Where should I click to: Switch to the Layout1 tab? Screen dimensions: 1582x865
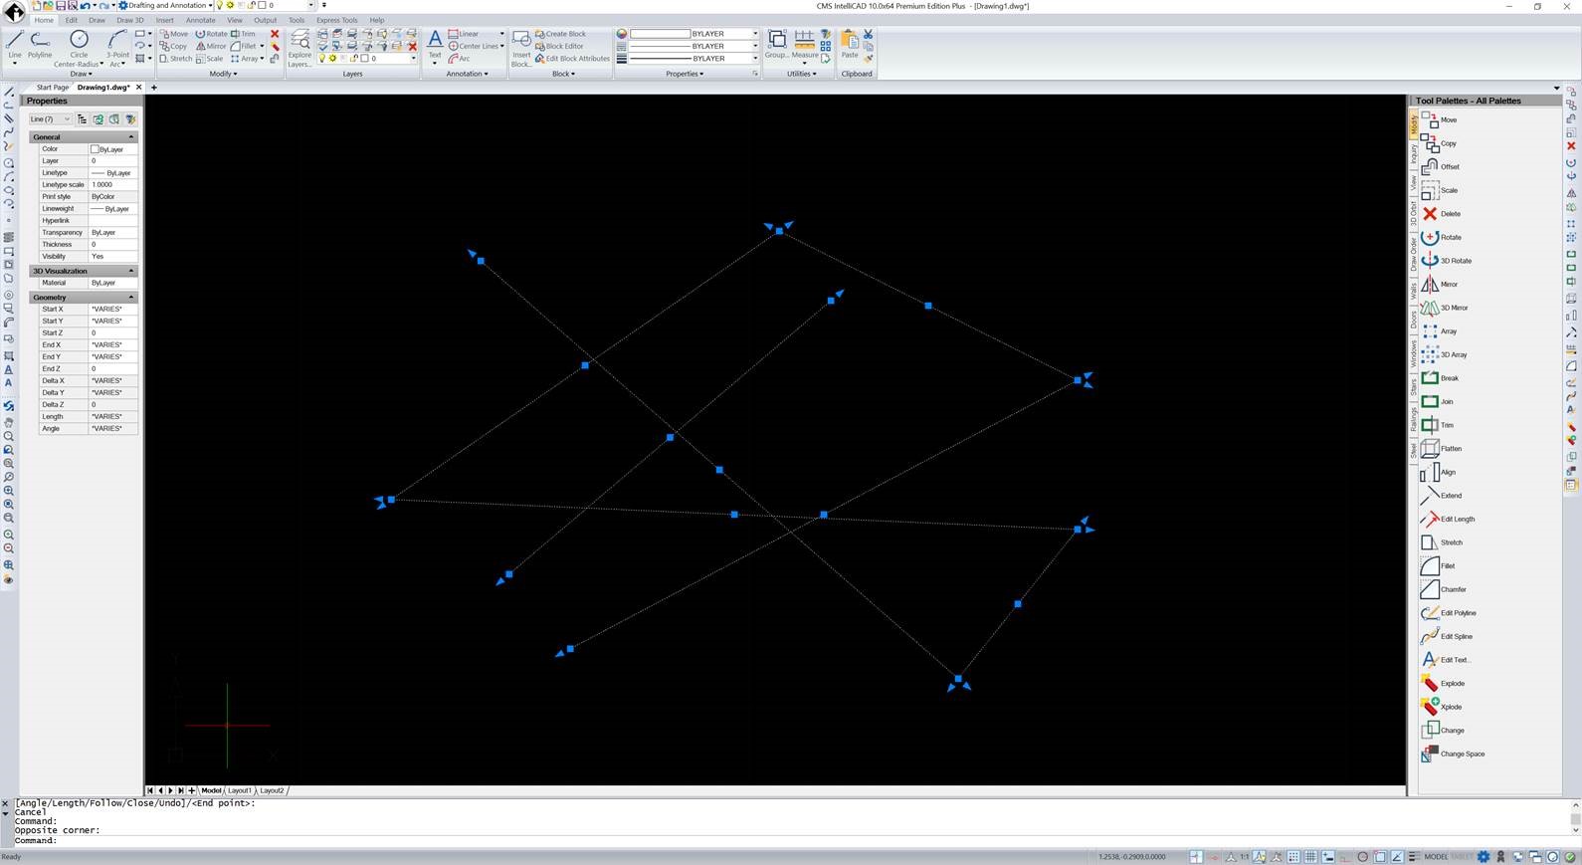coord(240,790)
